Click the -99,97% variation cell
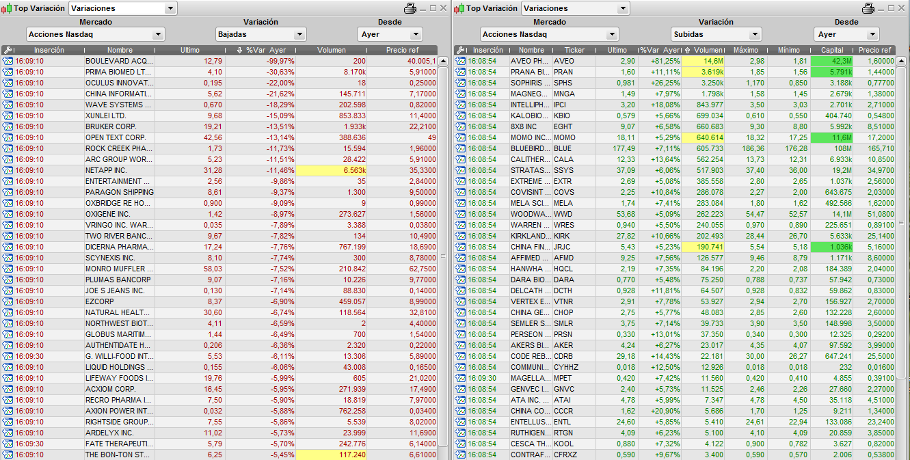910x460 pixels. pos(260,61)
